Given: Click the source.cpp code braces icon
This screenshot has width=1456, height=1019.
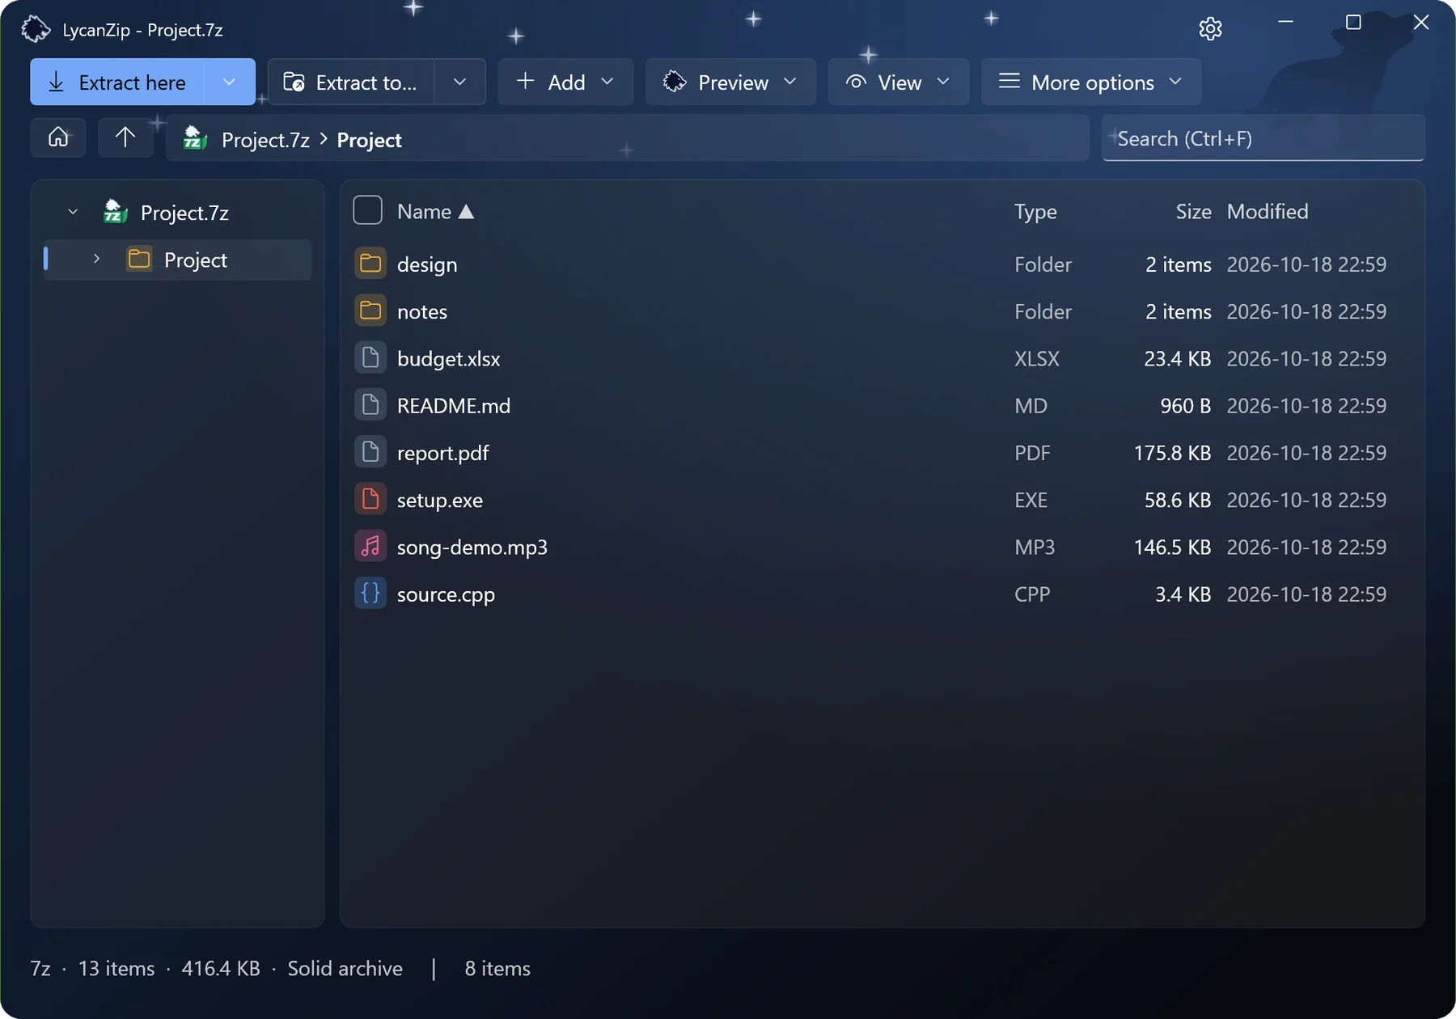Looking at the screenshot, I should click(370, 594).
